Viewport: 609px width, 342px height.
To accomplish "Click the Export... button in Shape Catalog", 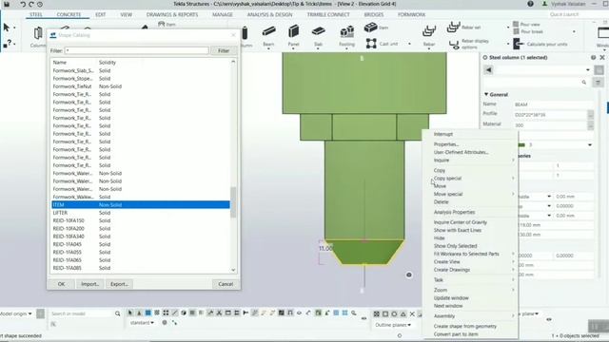I will (119, 284).
